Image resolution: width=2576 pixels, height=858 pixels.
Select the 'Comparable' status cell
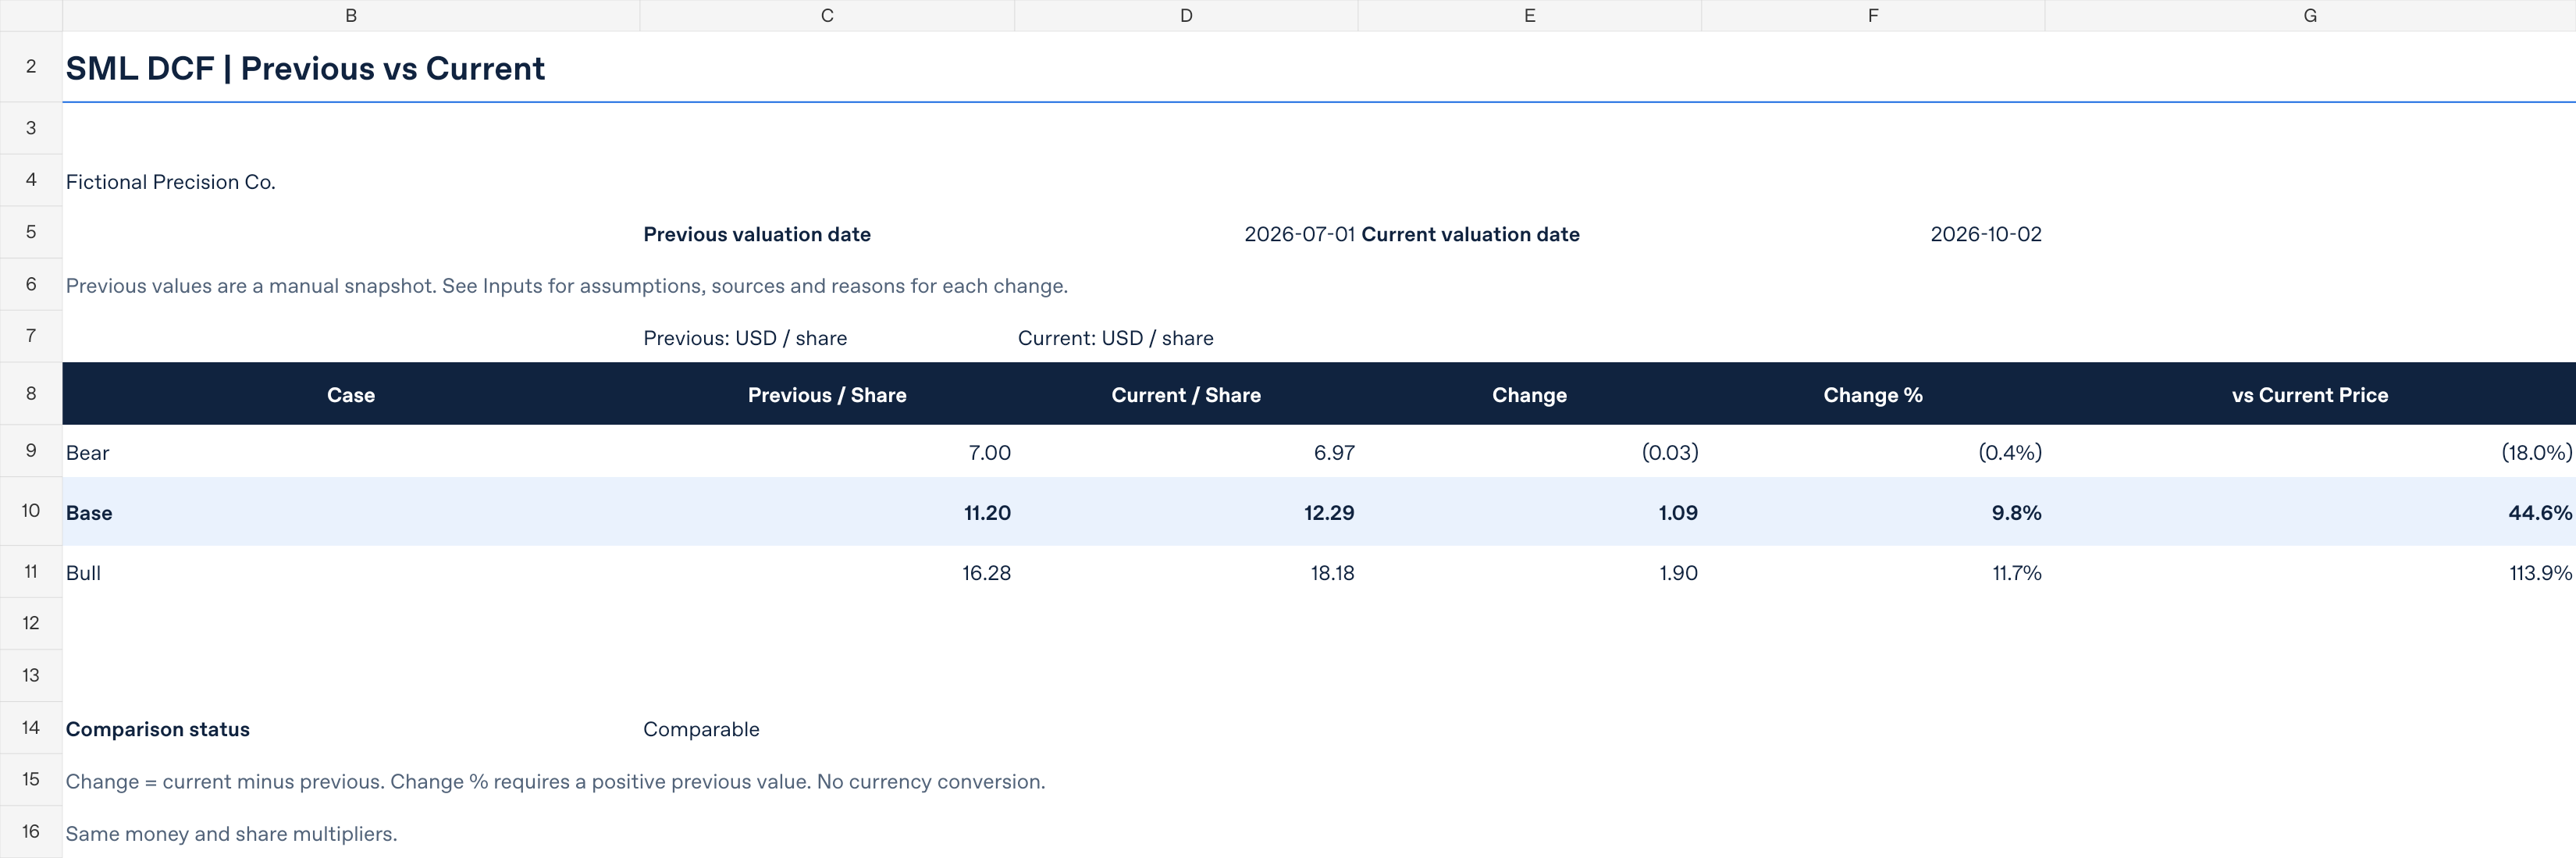827,729
